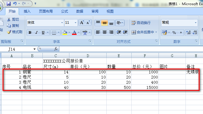Image resolution: width=203 pixels, height=114 pixels.
Task: Open the text orientation menu
Action: 120,23
